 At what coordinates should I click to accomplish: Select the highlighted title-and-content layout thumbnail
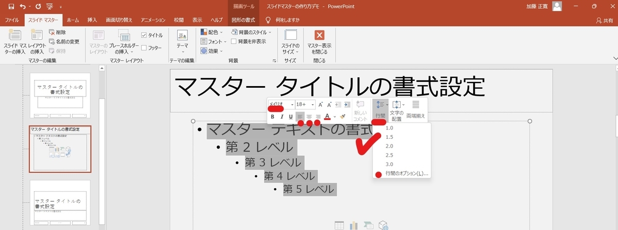pos(60,149)
